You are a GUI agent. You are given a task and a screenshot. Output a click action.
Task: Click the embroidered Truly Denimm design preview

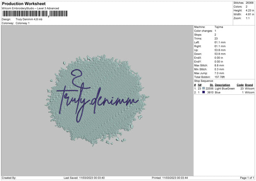pos(97,100)
